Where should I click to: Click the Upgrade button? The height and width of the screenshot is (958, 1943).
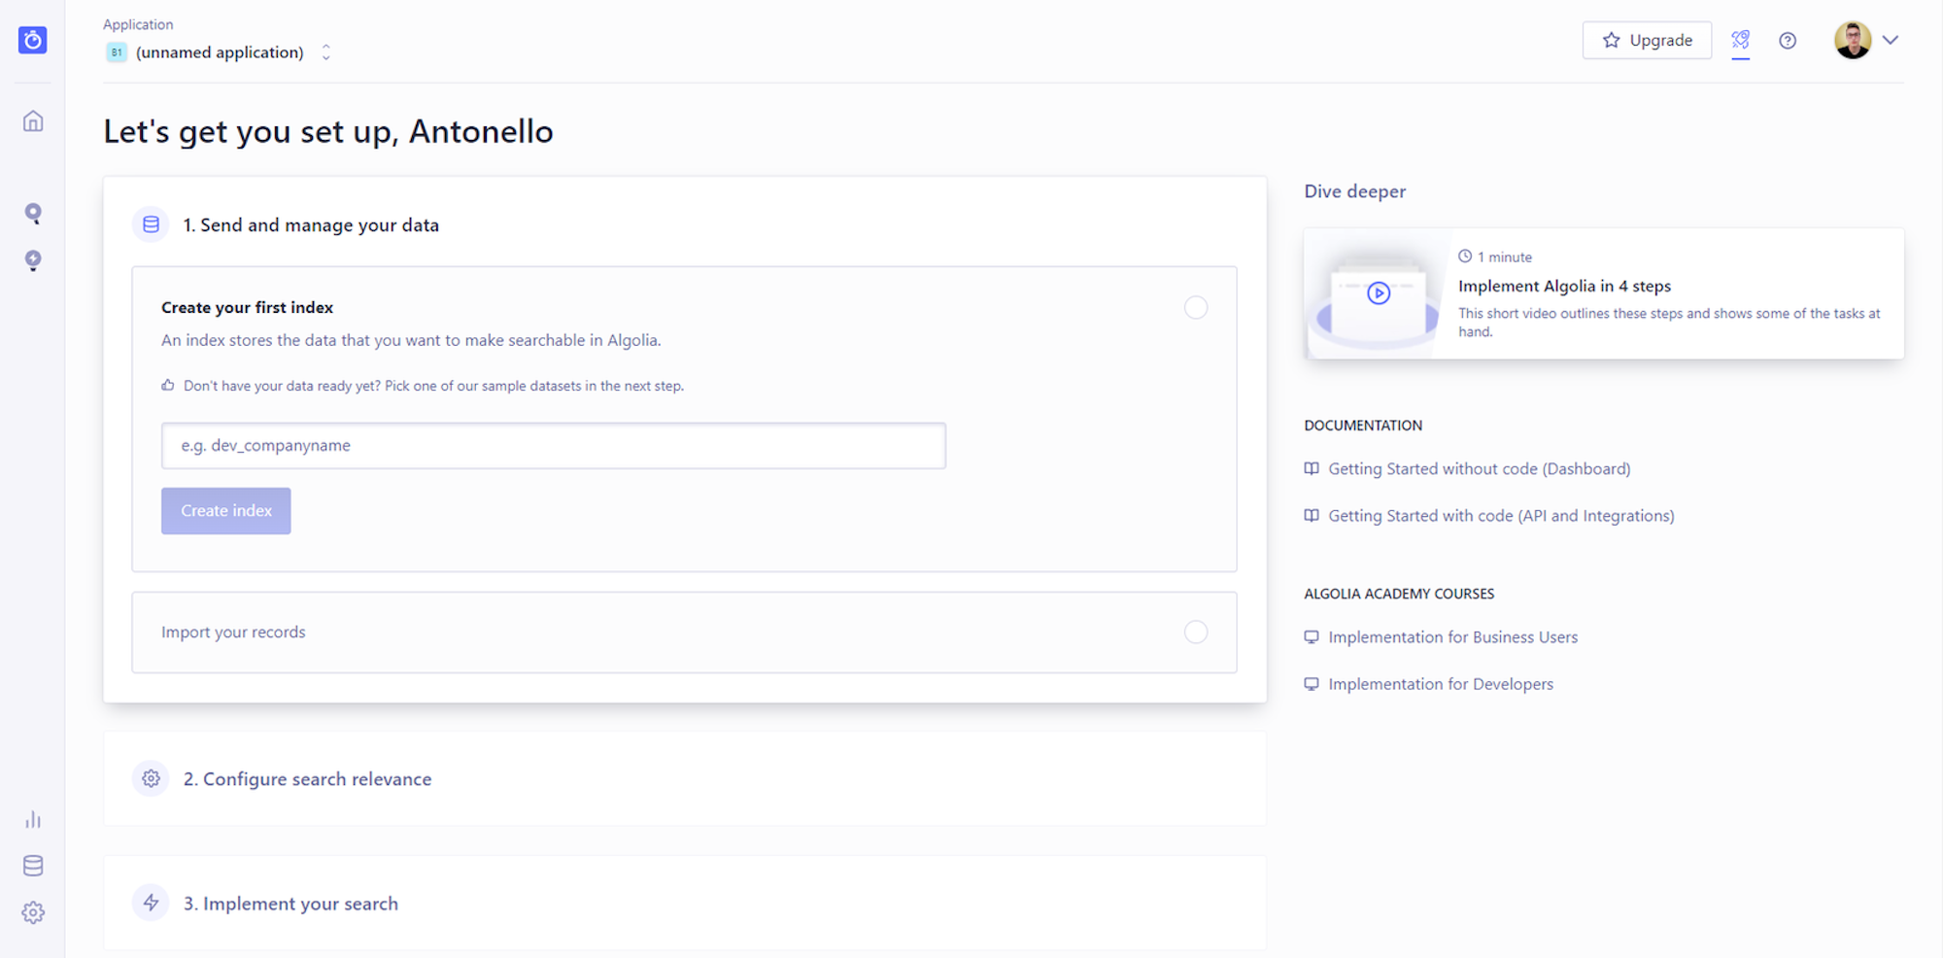point(1647,40)
